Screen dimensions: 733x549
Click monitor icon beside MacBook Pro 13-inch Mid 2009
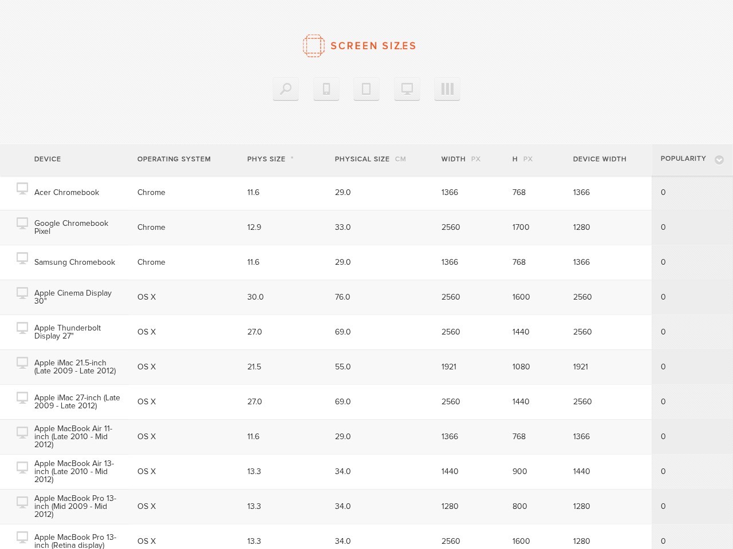click(x=22, y=503)
